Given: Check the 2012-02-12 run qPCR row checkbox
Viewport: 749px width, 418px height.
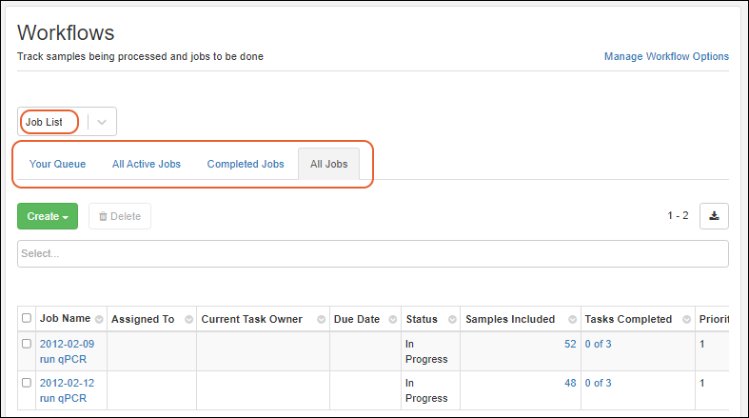Looking at the screenshot, I should click(x=27, y=383).
